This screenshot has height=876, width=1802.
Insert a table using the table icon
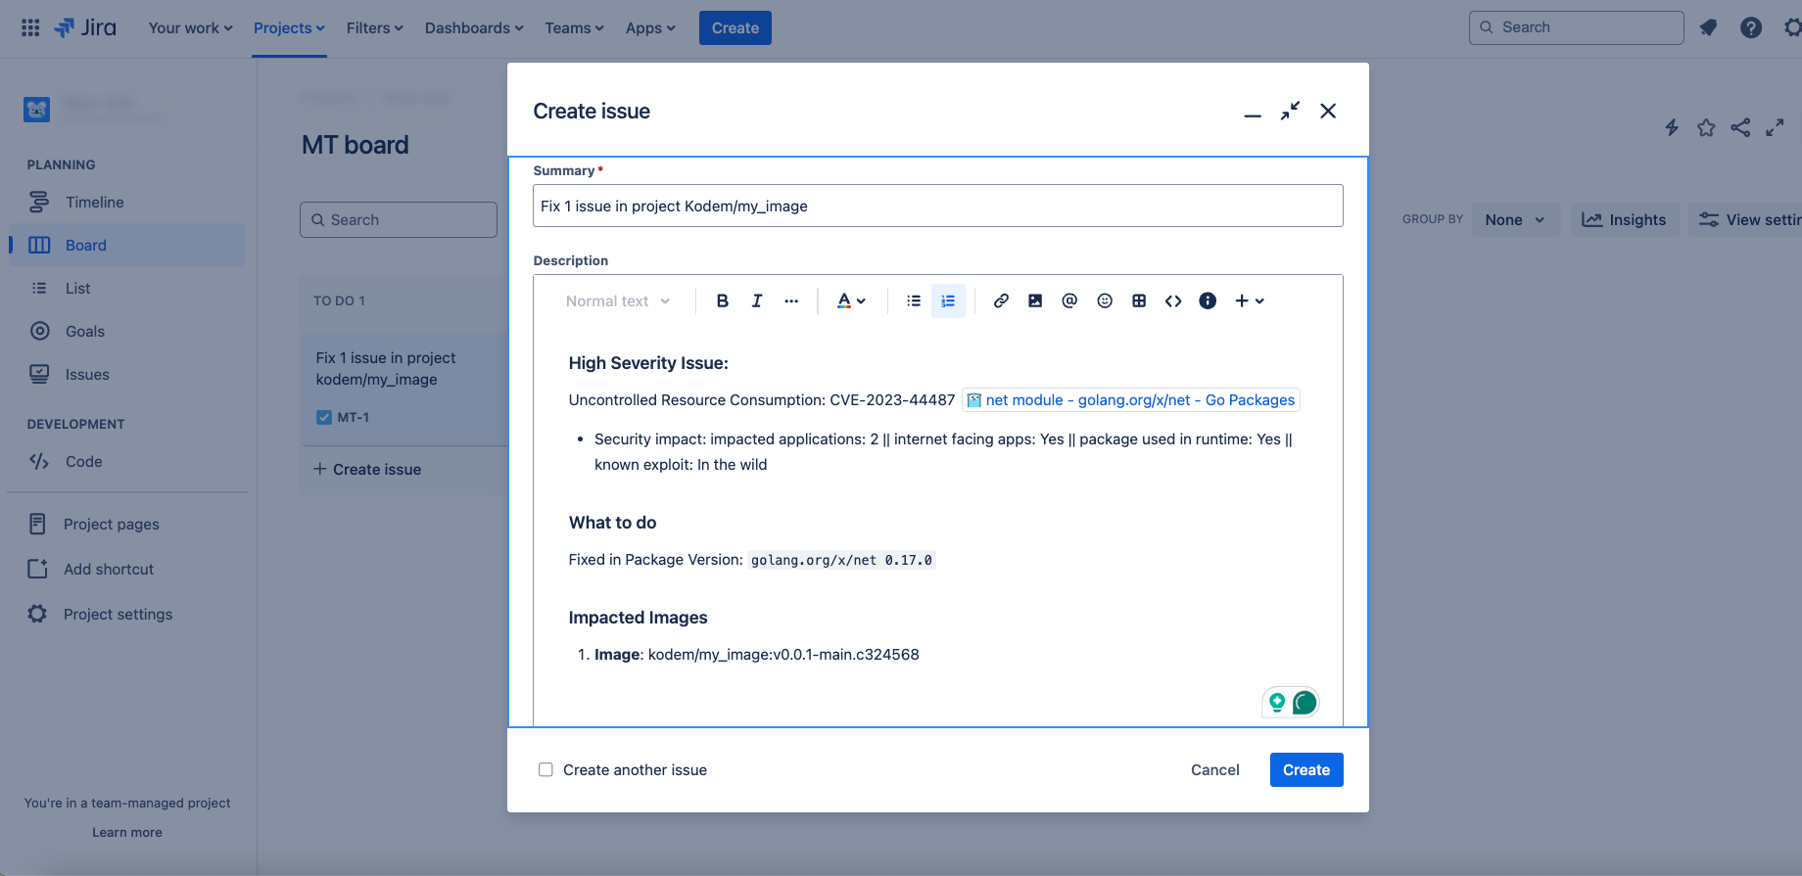tap(1139, 300)
